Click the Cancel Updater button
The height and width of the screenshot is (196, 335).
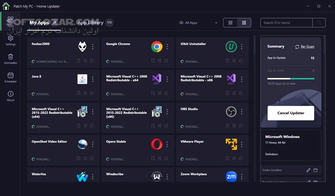tap(290, 113)
